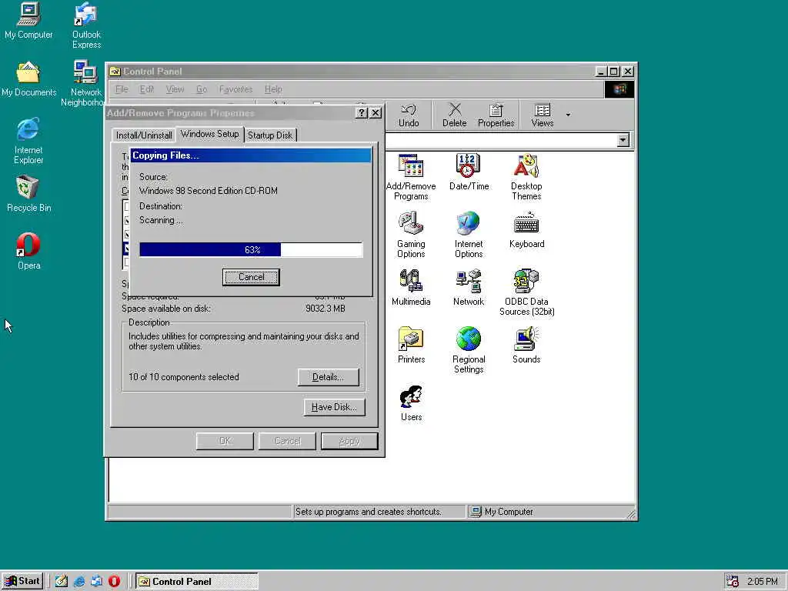Open My Computer desktop icon
This screenshot has width=788, height=591.
(x=28, y=20)
